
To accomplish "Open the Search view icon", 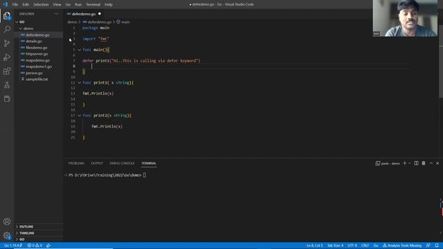I will 7,29.
